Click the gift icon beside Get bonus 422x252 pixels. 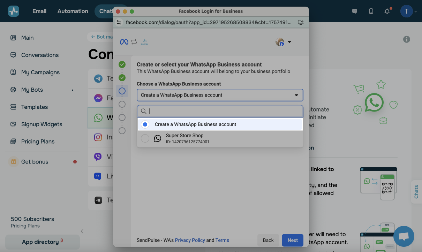pyautogui.click(x=14, y=162)
